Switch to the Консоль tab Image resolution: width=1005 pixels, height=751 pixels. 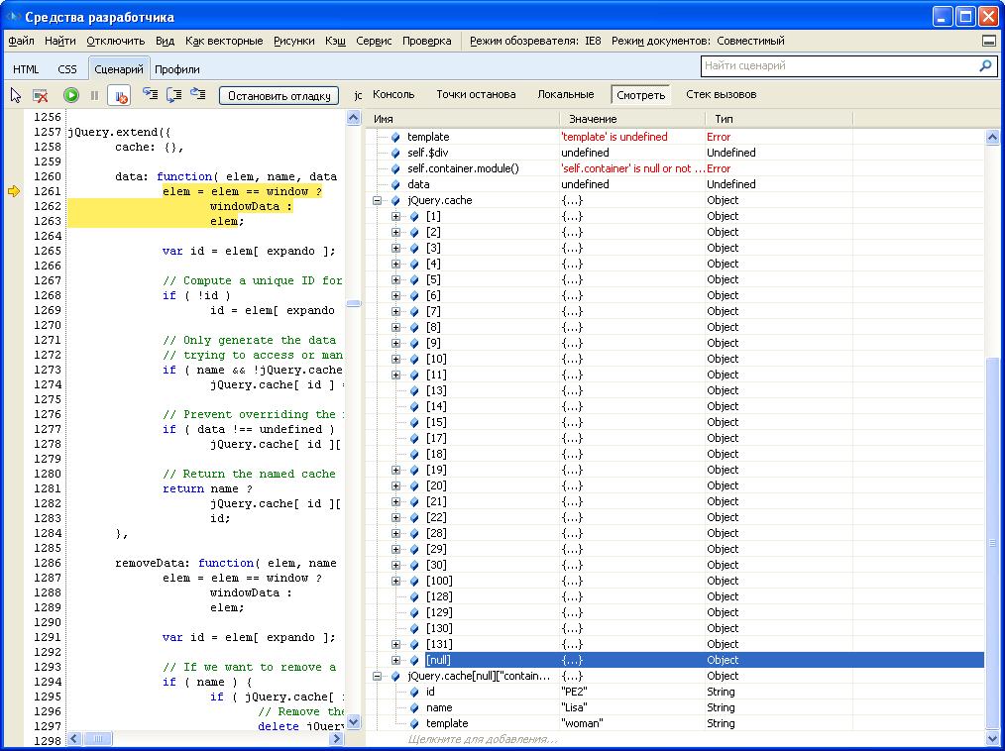pos(393,94)
